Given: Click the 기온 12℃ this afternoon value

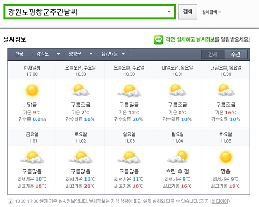Looking at the screenshot, I should (129, 113).
